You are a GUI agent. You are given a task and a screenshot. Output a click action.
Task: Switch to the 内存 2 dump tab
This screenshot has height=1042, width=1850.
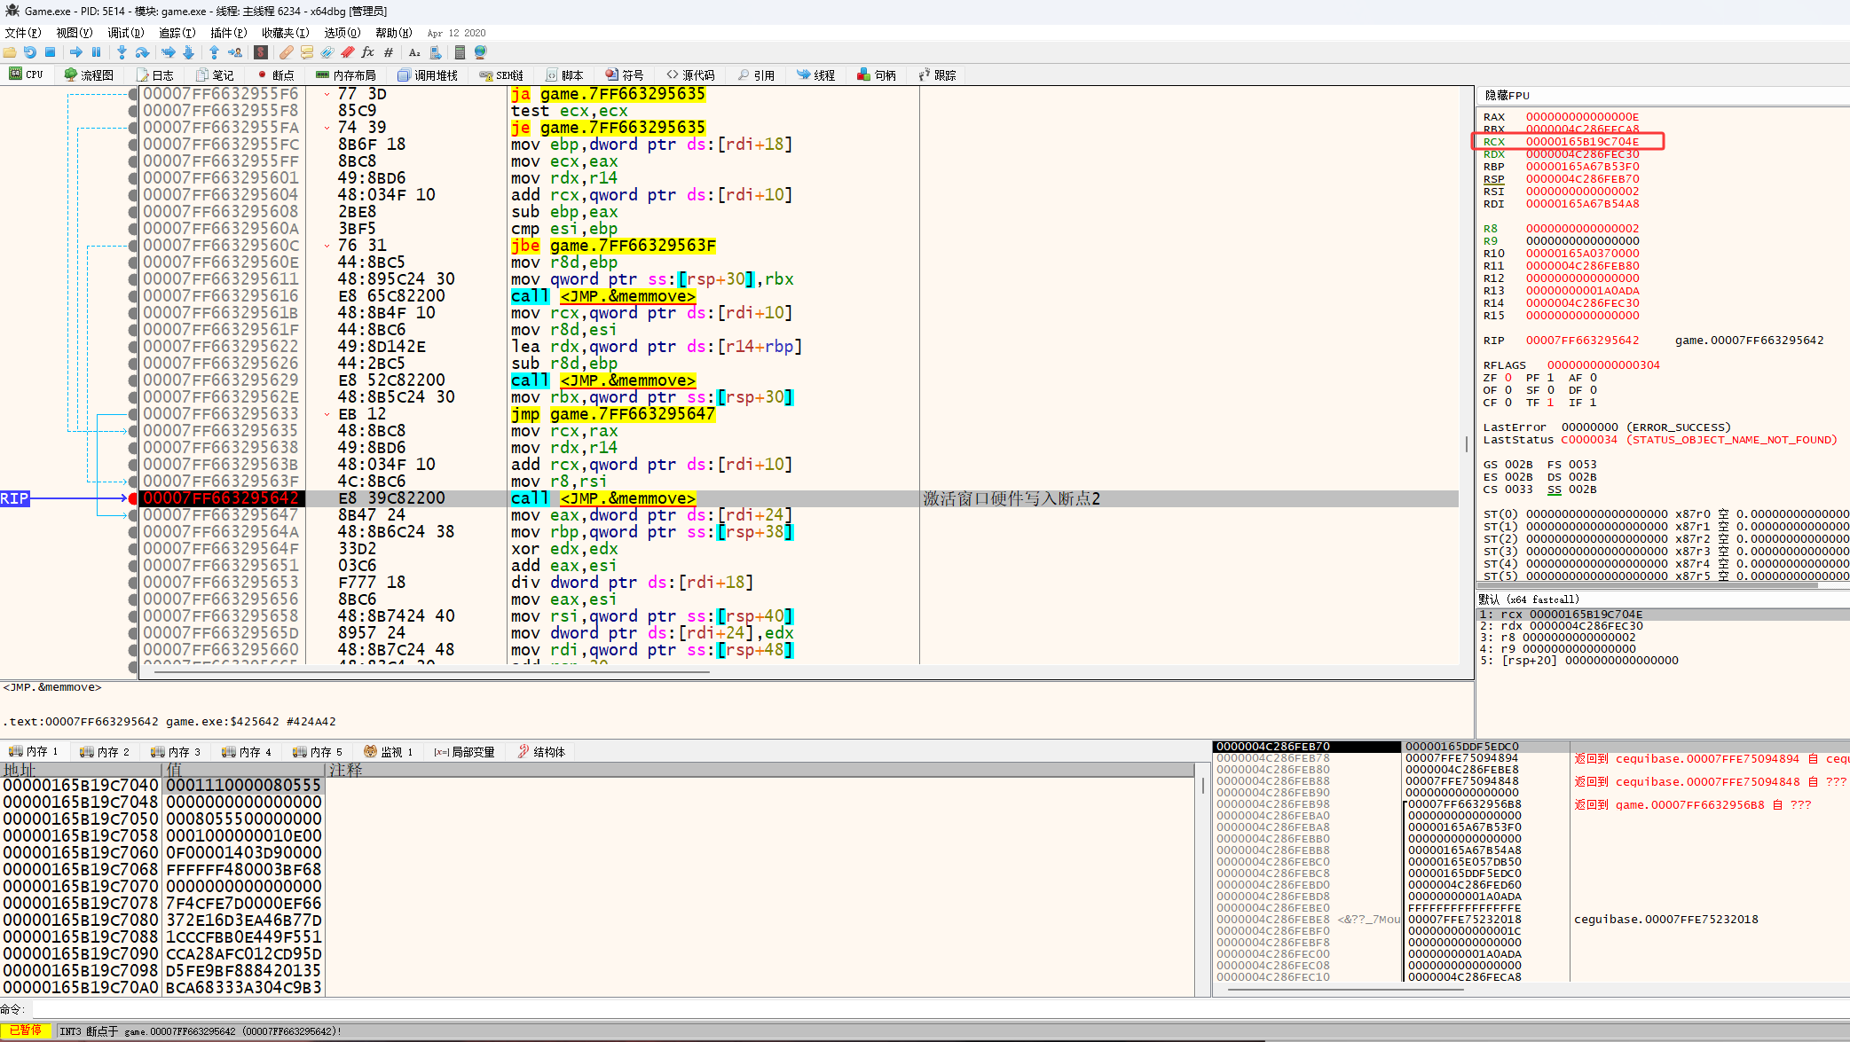105,752
